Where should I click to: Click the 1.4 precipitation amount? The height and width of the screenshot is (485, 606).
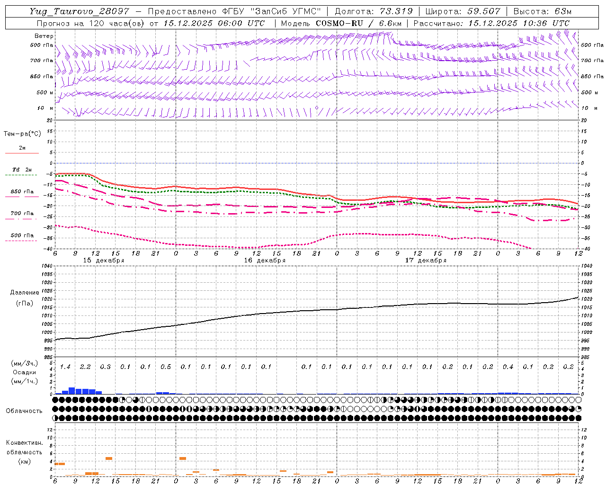(x=65, y=367)
